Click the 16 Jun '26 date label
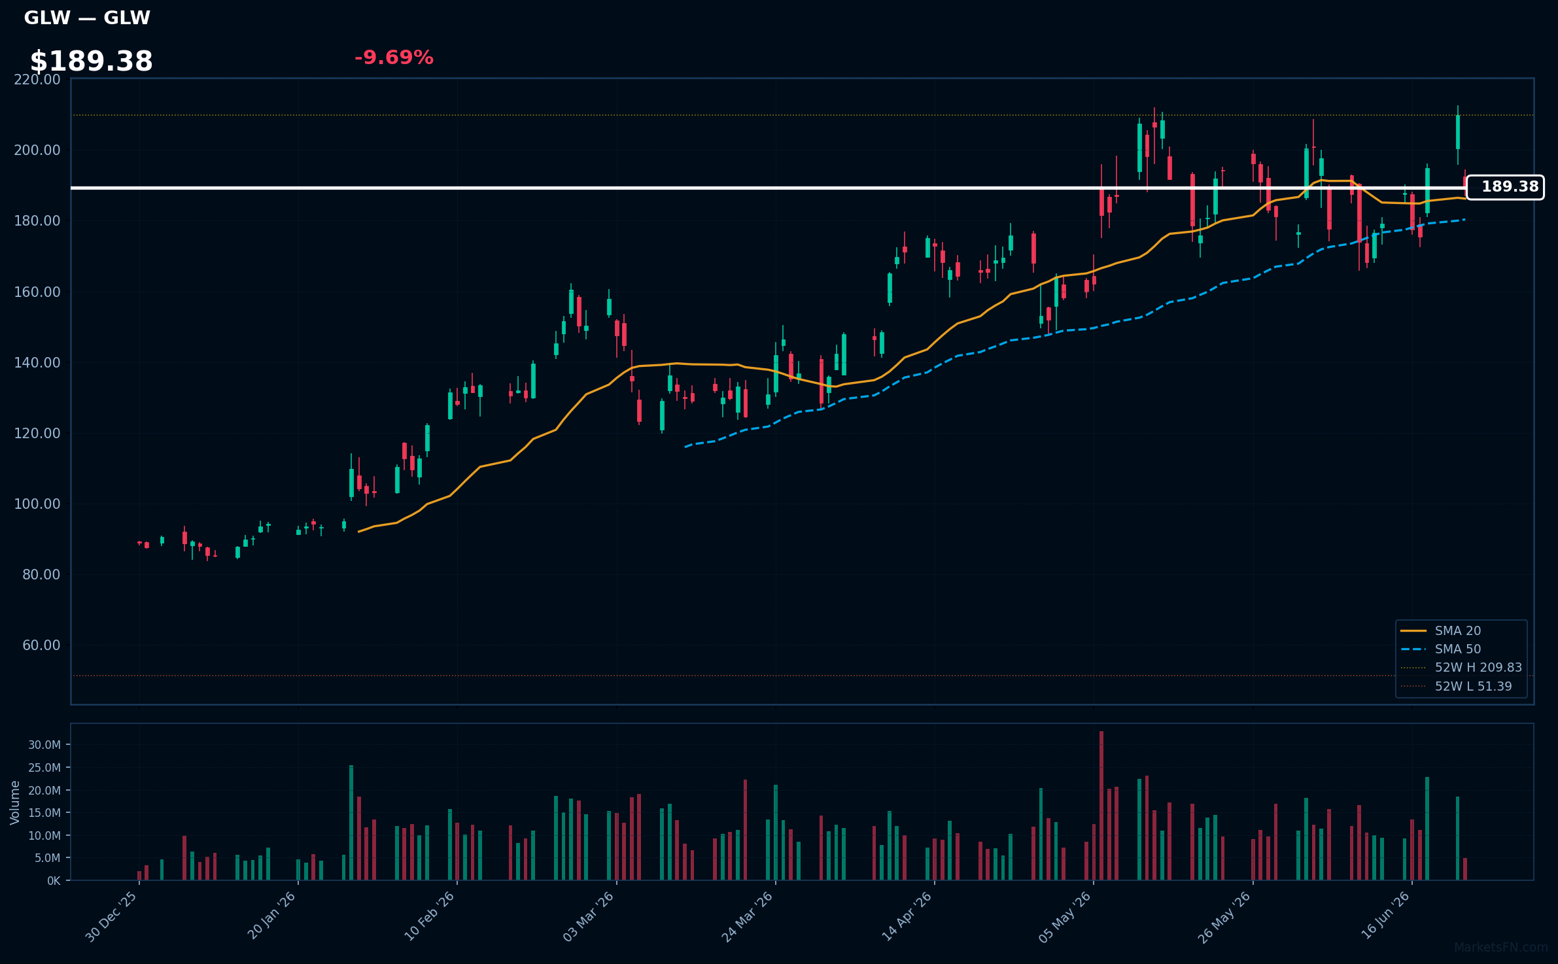 coord(1385,916)
